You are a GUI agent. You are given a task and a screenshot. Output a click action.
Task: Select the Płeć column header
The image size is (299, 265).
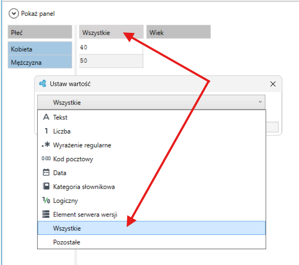pos(40,32)
